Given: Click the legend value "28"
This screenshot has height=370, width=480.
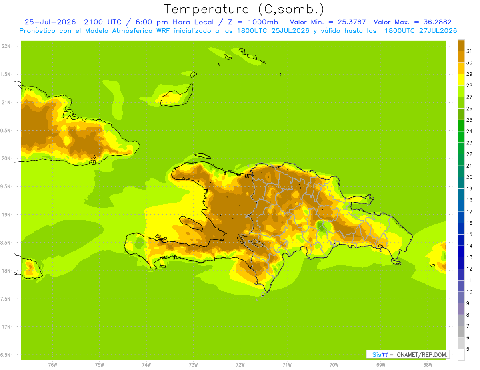Looking at the screenshot, I should (469, 85).
